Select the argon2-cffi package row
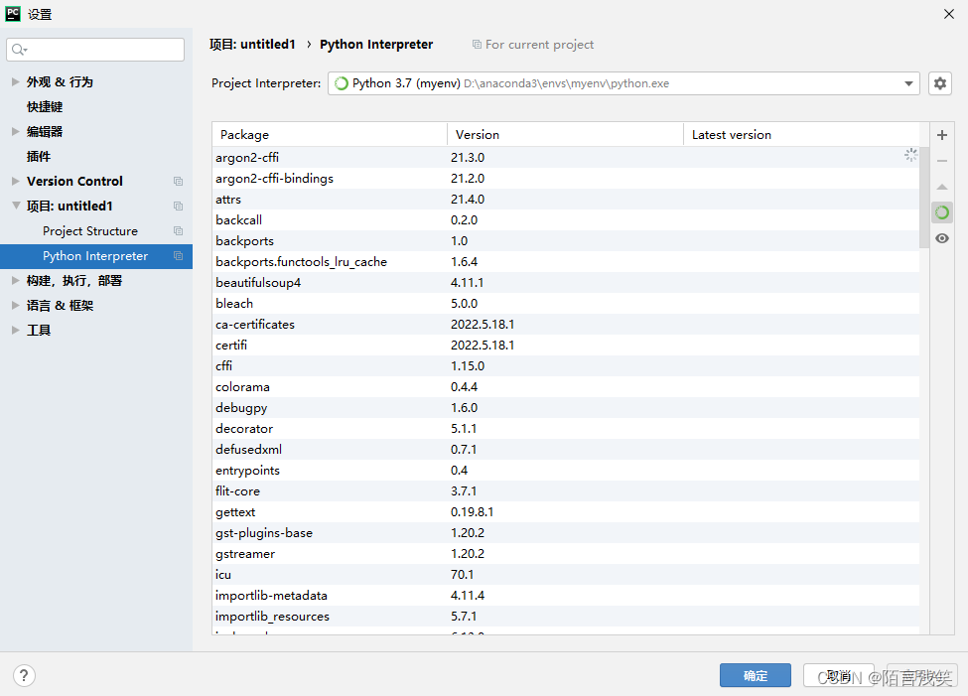The image size is (968, 696). point(566,158)
